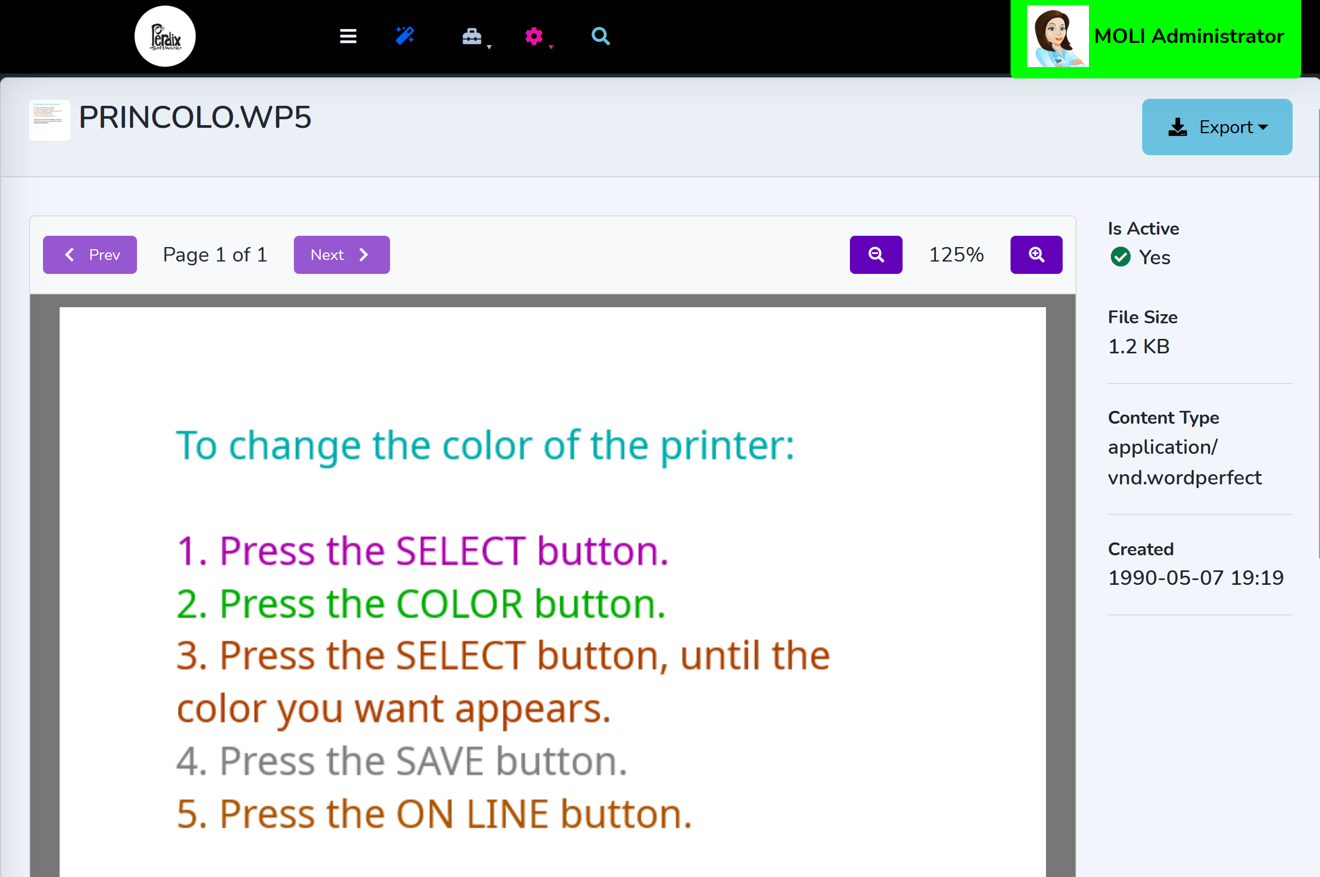Click the PRINCOLO.WP5 document thumbnail
This screenshot has height=877, width=1320.
(49, 120)
